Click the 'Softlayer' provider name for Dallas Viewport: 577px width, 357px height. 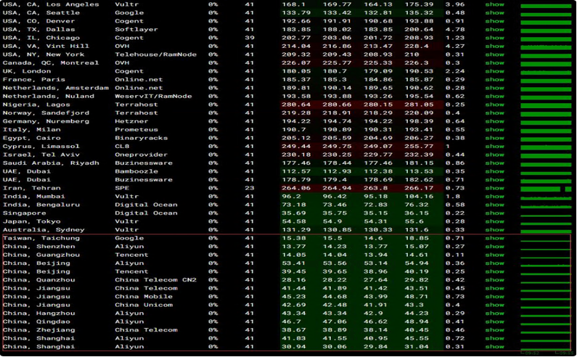pyautogui.click(x=136, y=30)
